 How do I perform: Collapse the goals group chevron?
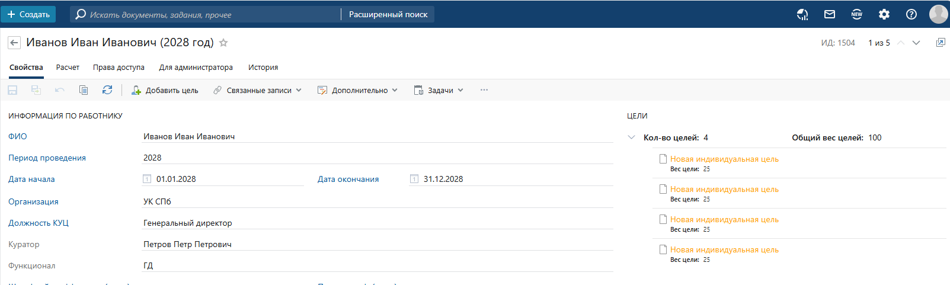tap(631, 137)
